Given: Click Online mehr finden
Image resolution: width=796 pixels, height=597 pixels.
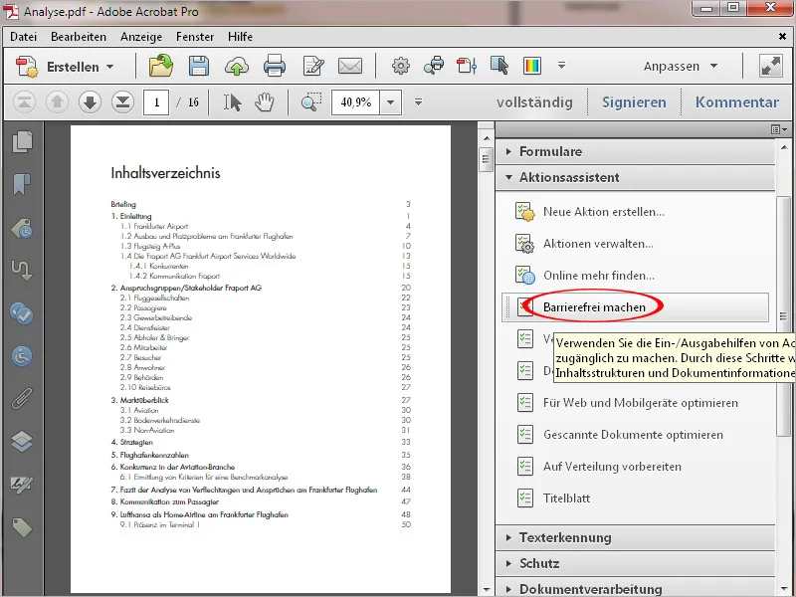Looking at the screenshot, I should pos(599,276).
